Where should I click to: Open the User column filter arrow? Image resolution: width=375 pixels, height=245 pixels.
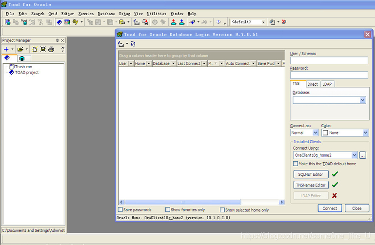(x=131, y=63)
